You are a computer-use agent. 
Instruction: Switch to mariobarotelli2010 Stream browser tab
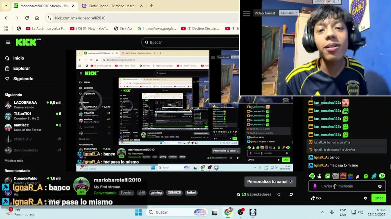[44, 6]
